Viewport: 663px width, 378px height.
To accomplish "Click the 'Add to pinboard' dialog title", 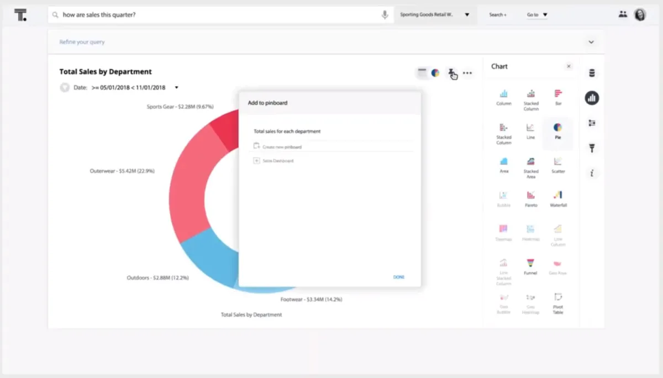I will point(267,103).
